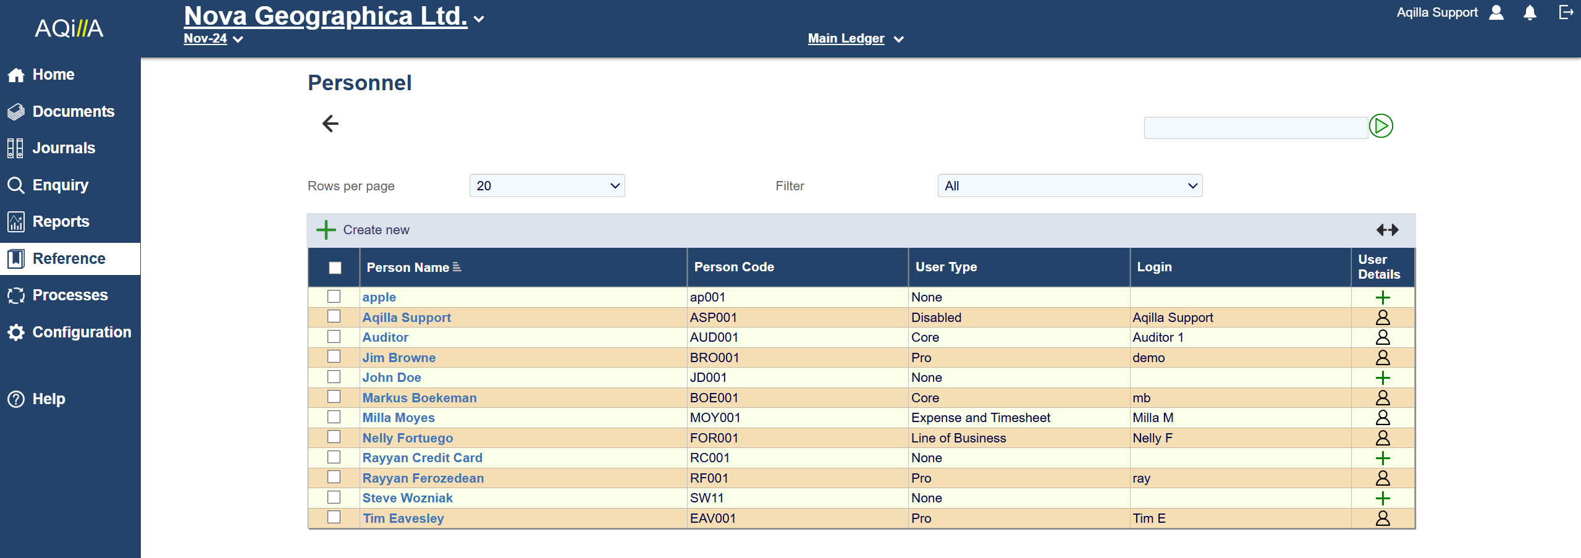Open the Filter dropdown showing All

(x=1069, y=186)
